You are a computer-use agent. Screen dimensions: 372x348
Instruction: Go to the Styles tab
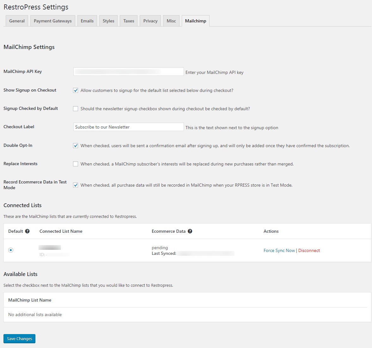pos(108,21)
